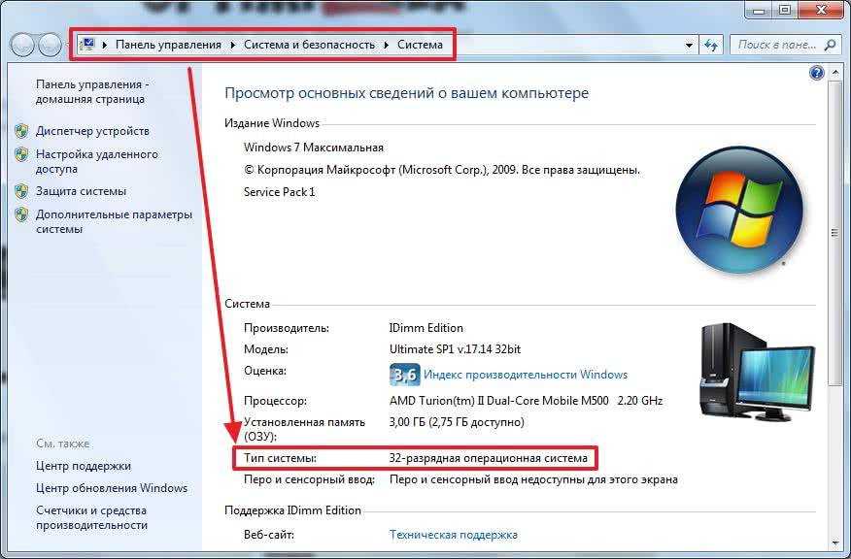
Task: Click the 3,6 performance score badge
Action: pos(405,375)
